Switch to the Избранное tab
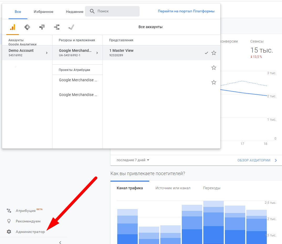This screenshot has width=282, height=244. coord(44,12)
